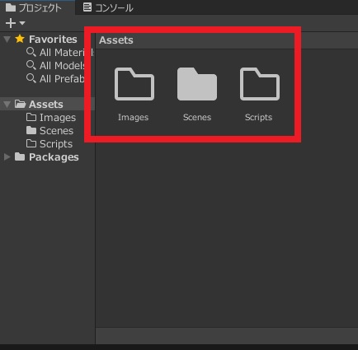This screenshot has height=350, width=358.
Task: Click the Assets breadcrumb path label
Action: pos(116,40)
